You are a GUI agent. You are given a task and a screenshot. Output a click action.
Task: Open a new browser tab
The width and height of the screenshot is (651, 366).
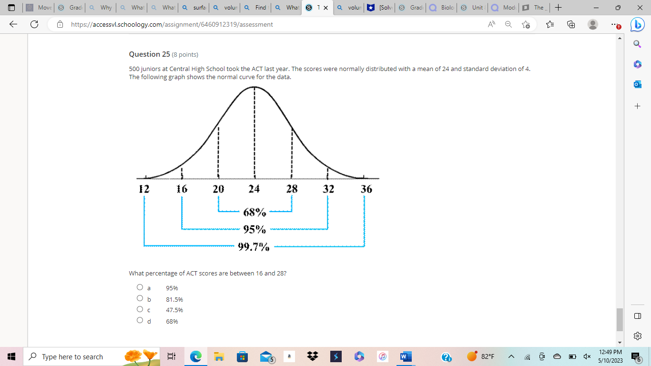[558, 8]
